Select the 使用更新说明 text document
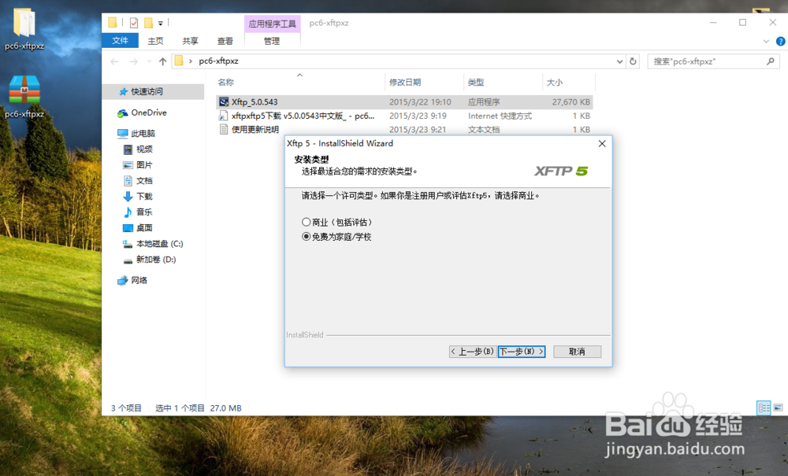The image size is (788, 476). coord(404,129)
